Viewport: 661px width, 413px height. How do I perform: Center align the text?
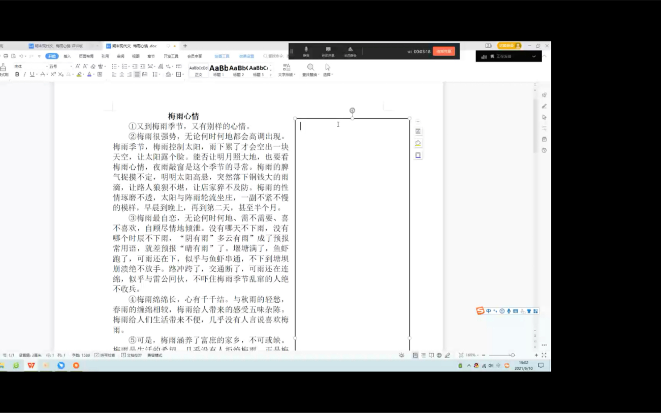point(122,74)
